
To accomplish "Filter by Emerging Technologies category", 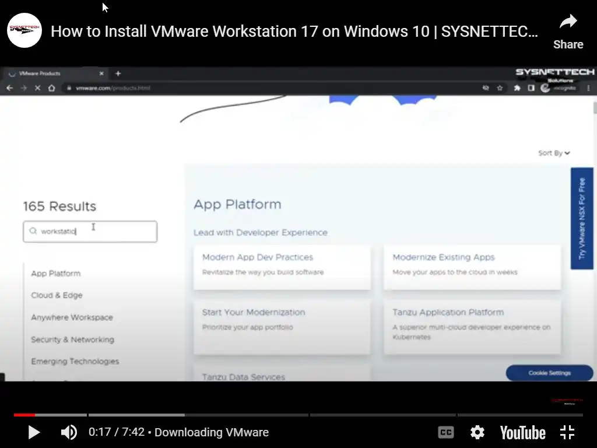I will tap(75, 361).
